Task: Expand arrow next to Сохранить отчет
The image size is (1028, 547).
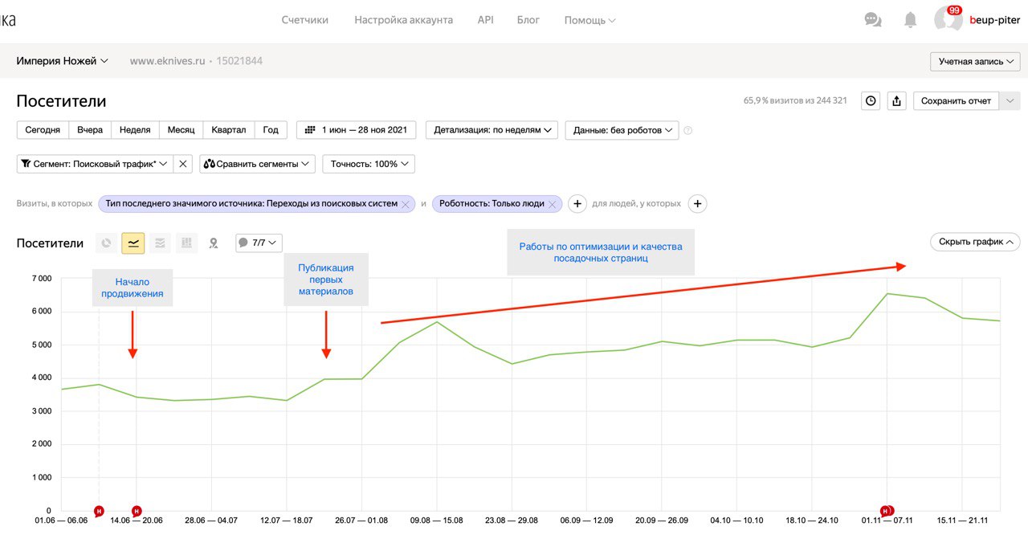Action: pos(1010,100)
